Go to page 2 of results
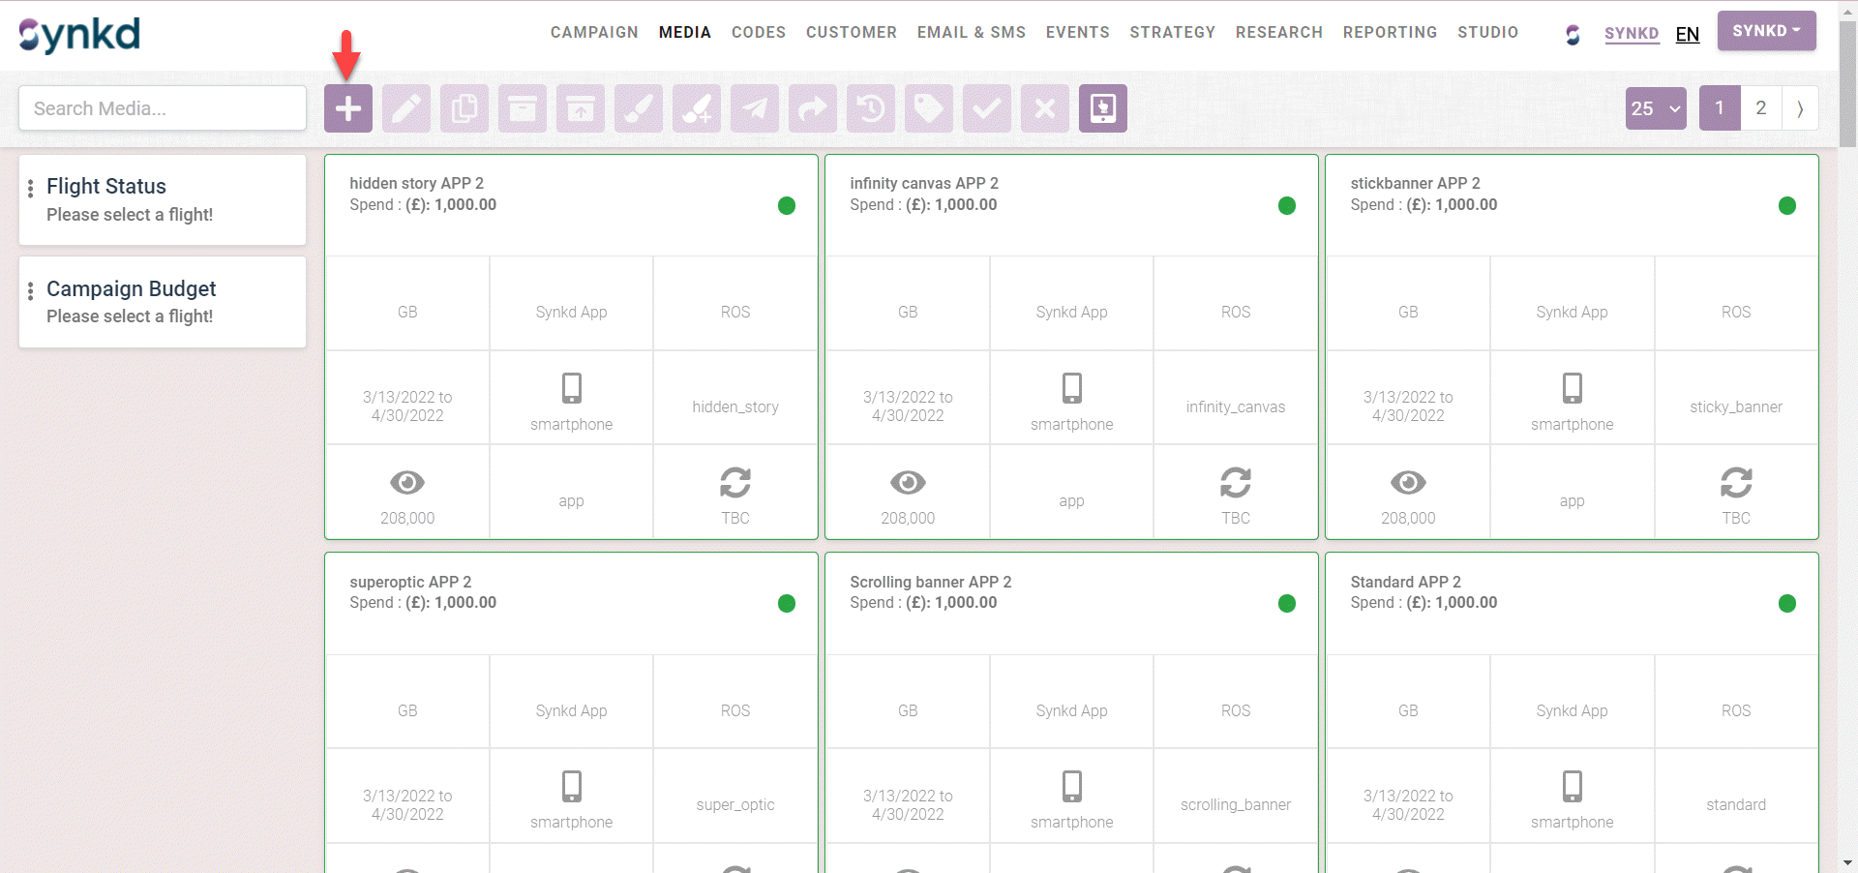Viewport: 1858px width, 873px height. (1761, 108)
